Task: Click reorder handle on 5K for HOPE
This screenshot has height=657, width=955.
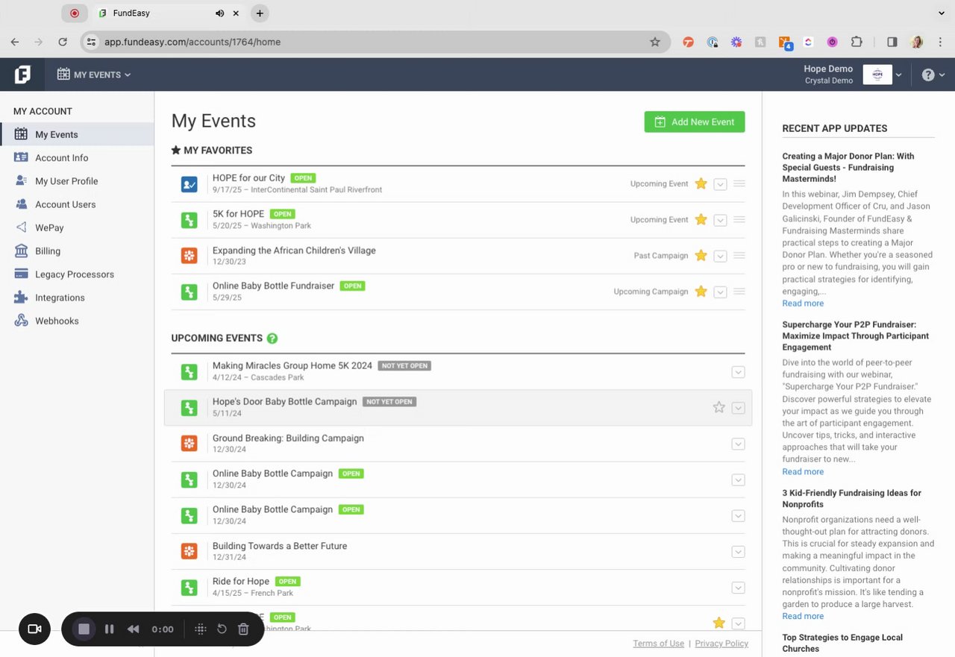Action: (x=739, y=219)
